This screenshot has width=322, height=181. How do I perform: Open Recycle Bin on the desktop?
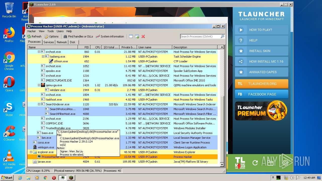coord(9,10)
